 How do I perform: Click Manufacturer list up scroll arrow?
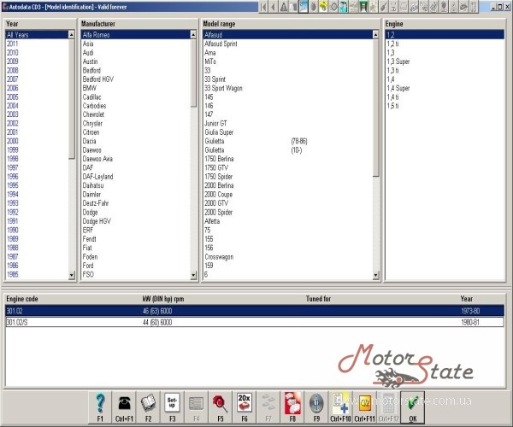coord(193,34)
